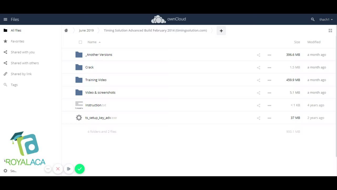The width and height of the screenshot is (337, 190).
Task: Share the Training Video folder
Action: coord(259,80)
